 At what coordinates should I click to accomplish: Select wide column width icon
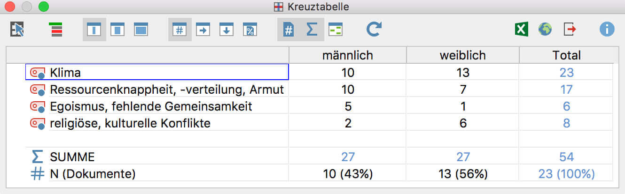pos(141,30)
